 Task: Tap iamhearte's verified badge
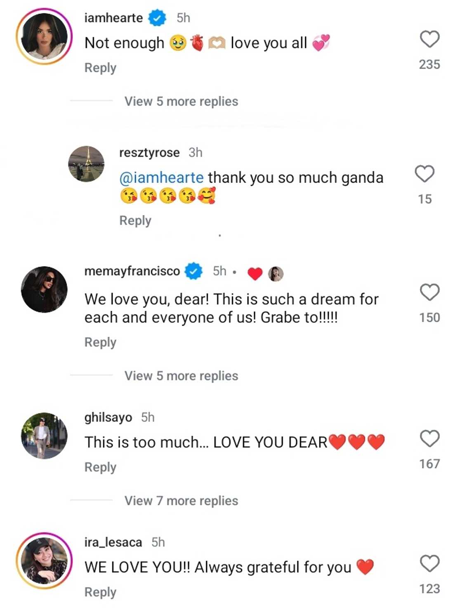click(157, 18)
